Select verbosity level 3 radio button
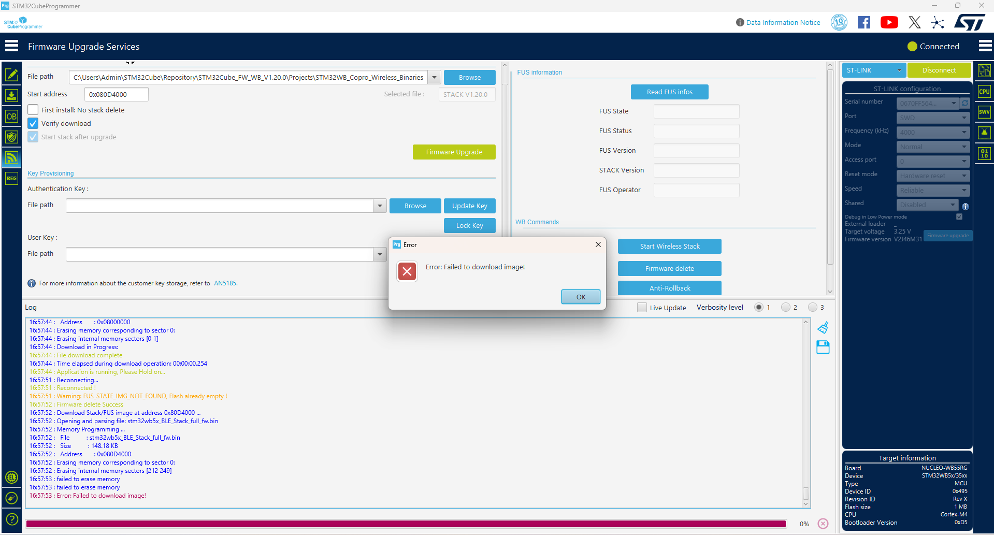This screenshot has height=535, width=994. pos(813,307)
